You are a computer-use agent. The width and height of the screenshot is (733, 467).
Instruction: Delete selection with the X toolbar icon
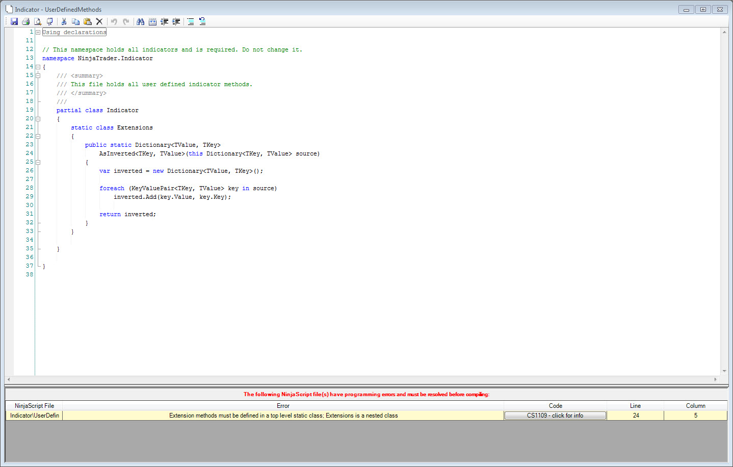tap(99, 21)
